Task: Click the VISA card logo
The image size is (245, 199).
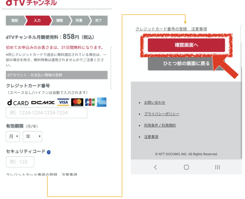Action: (x=63, y=102)
